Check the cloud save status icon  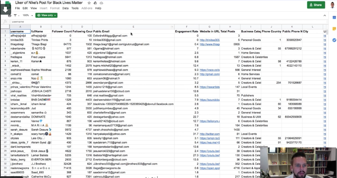click(x=101, y=3)
